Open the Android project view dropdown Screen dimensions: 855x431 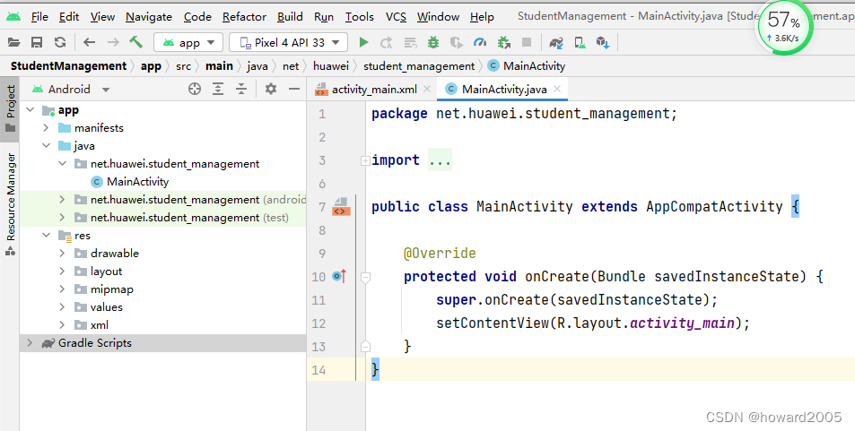tap(70, 89)
